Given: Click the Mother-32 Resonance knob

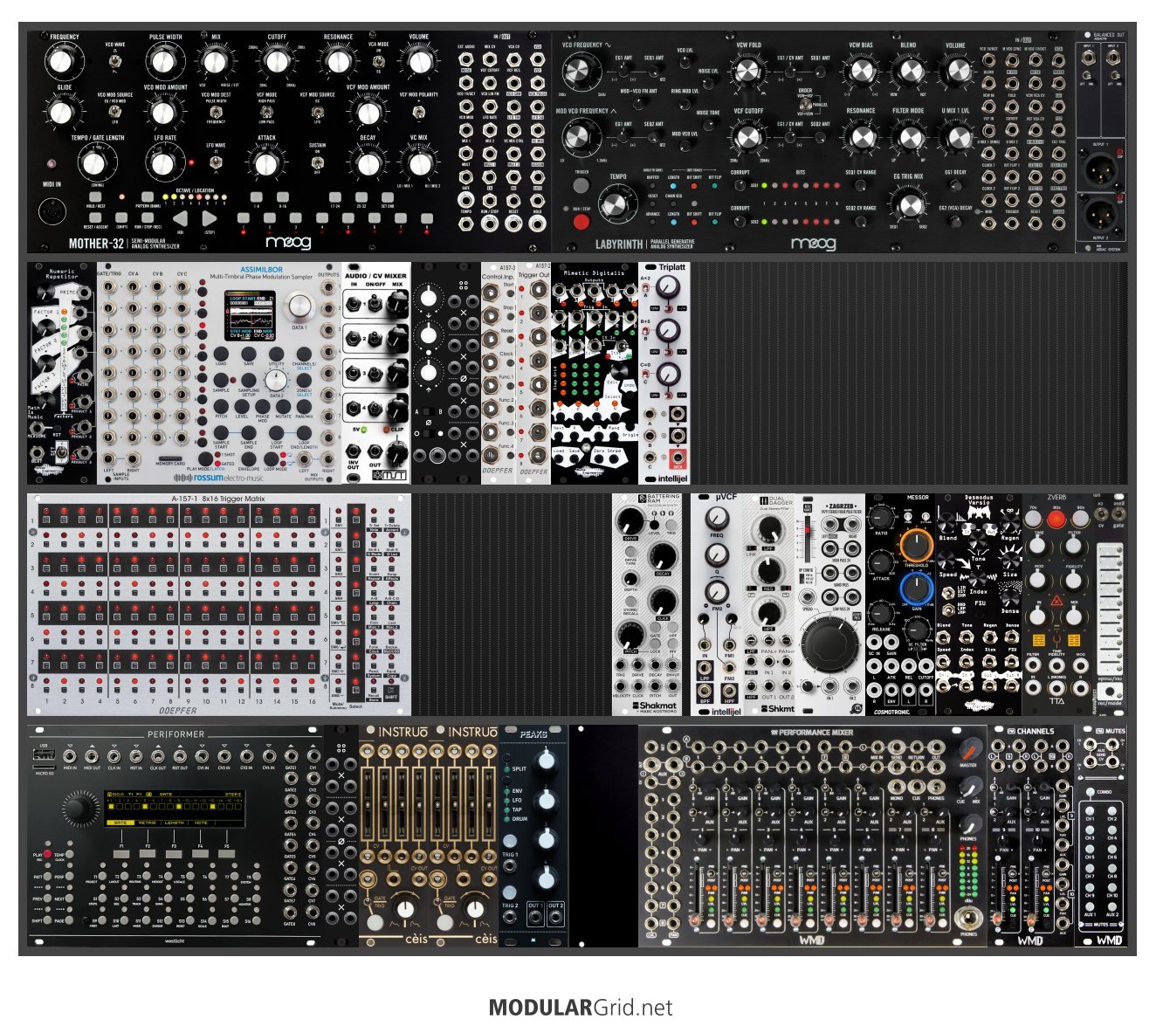Looking at the screenshot, I should (x=338, y=61).
